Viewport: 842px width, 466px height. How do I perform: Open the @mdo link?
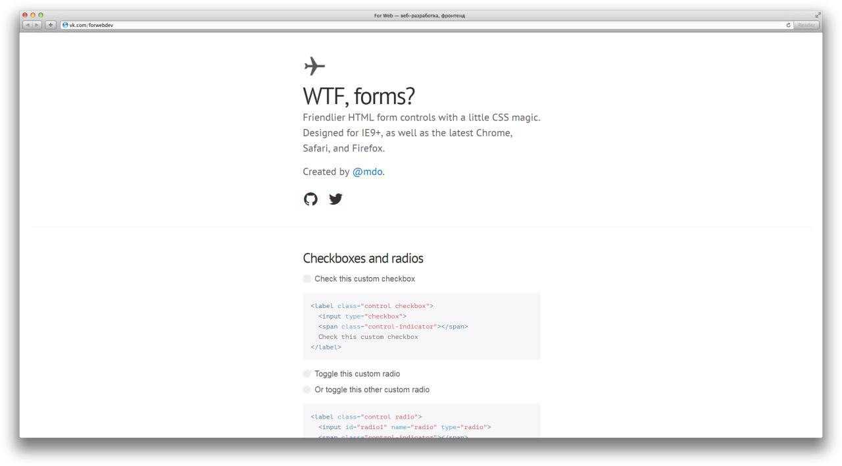click(368, 172)
